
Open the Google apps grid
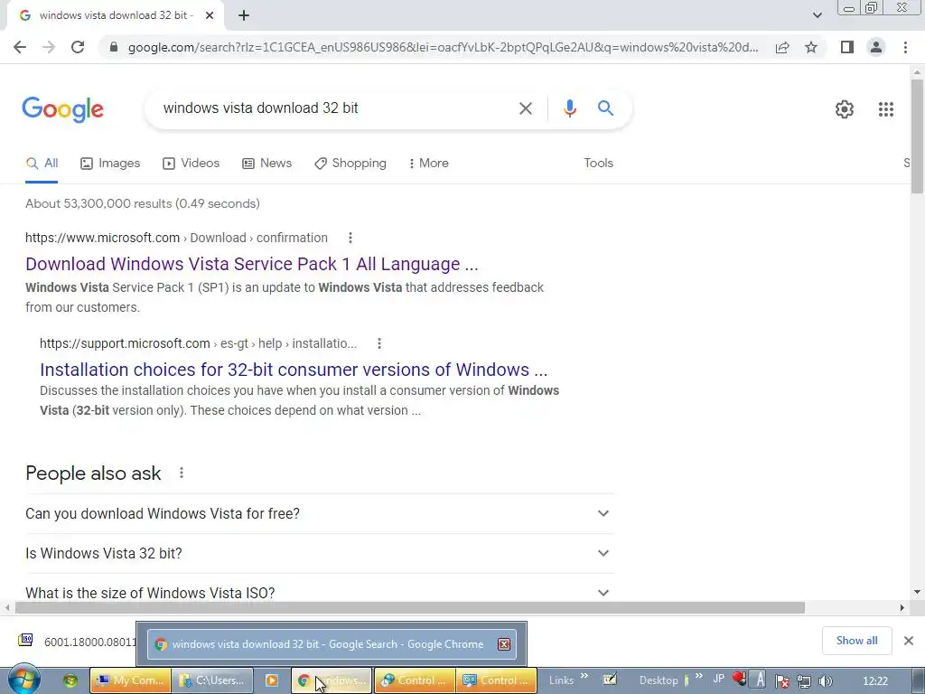pos(885,109)
